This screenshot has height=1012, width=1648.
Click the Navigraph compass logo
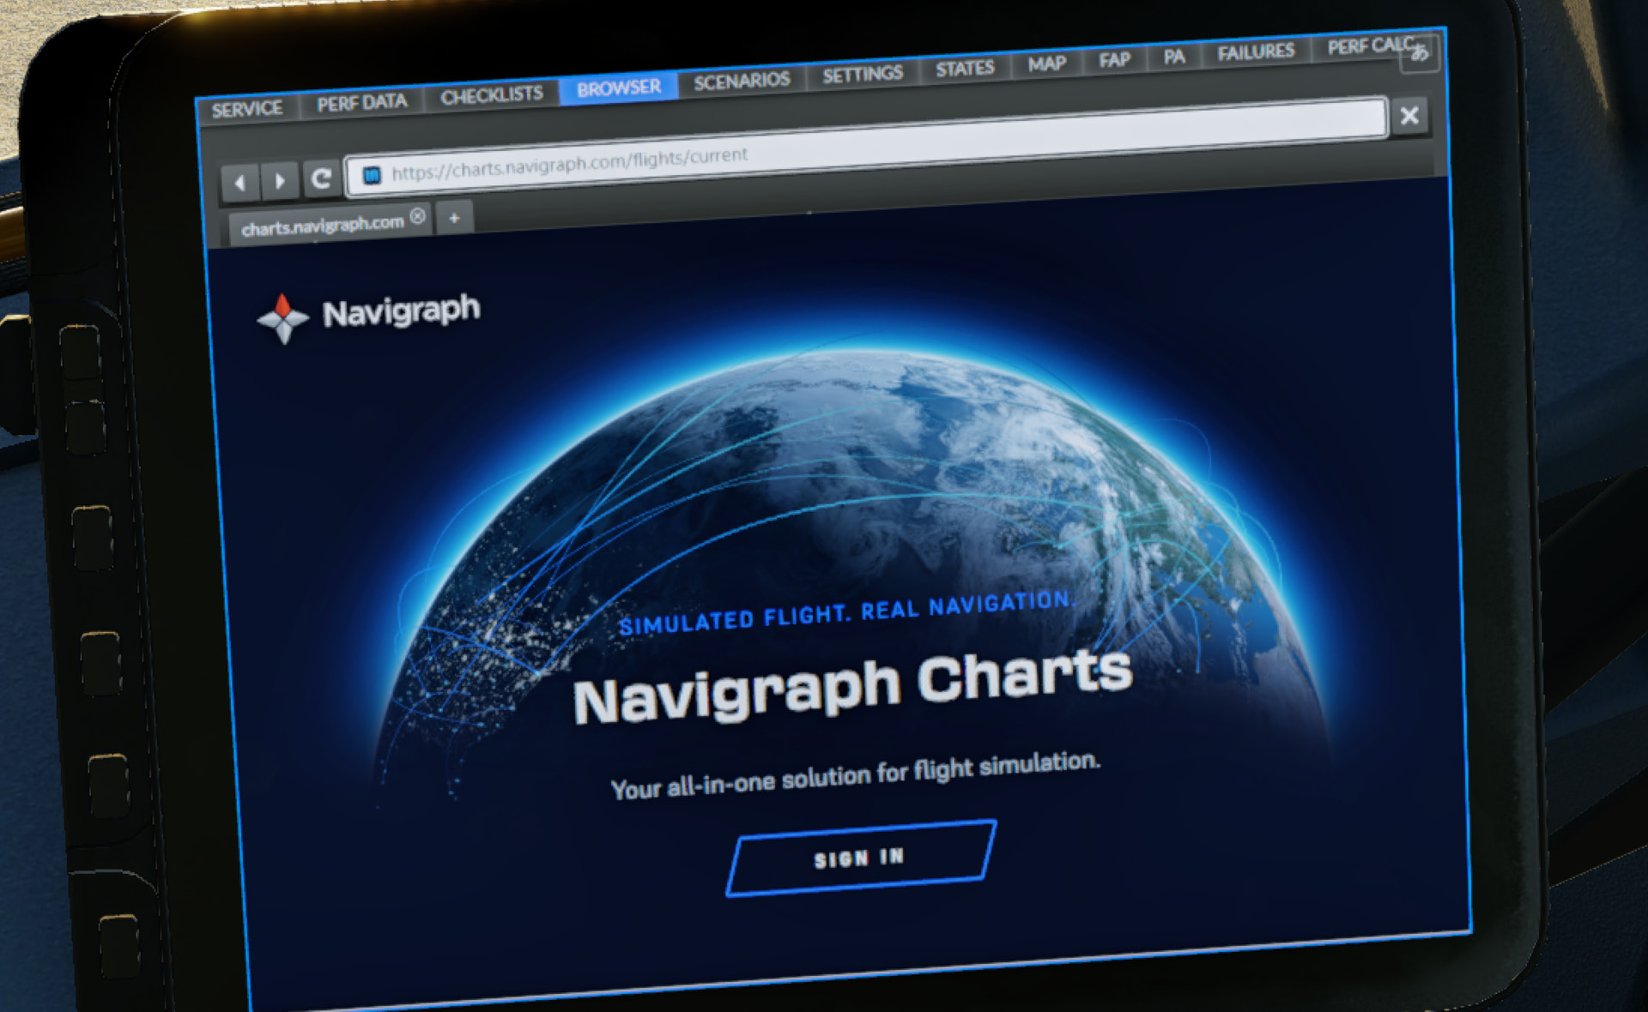(282, 318)
